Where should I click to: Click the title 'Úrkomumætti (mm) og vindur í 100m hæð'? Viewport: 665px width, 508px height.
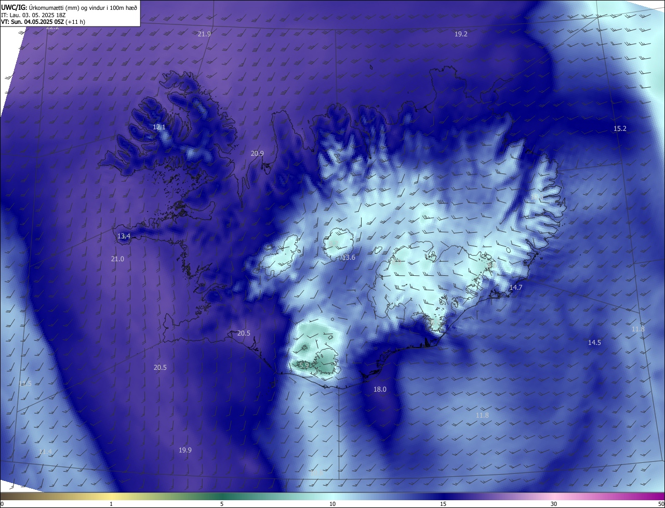(x=83, y=7)
